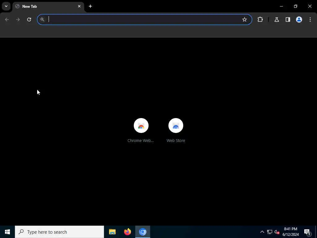The height and width of the screenshot is (238, 317).
Task: Launch Firefox from taskbar
Action: [127, 232]
